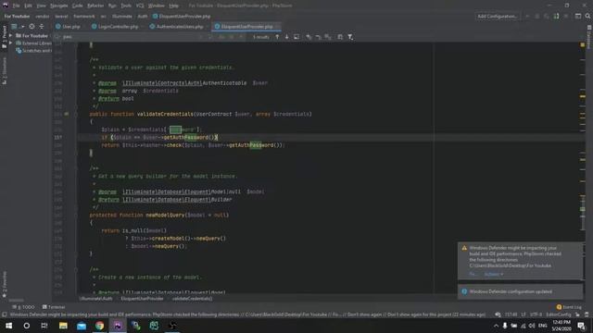This screenshot has width=593, height=333.
Task: Show find results in window icon
Action: [x=296, y=37]
